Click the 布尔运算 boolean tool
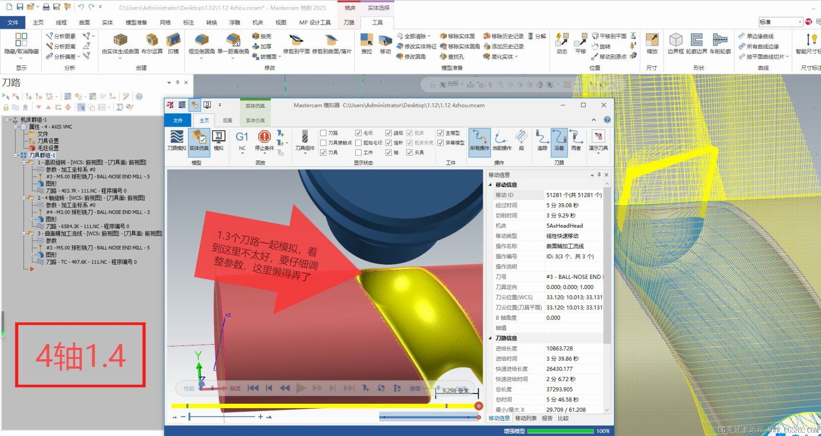The height and width of the screenshot is (436, 821). pyautogui.click(x=152, y=44)
